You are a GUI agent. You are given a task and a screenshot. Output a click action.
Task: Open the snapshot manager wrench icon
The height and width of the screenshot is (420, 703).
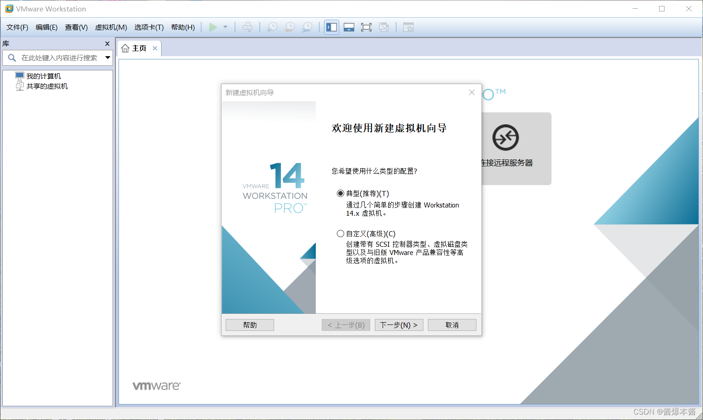[307, 27]
